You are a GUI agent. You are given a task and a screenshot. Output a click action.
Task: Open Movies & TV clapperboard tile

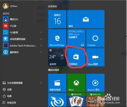(x=57, y=83)
